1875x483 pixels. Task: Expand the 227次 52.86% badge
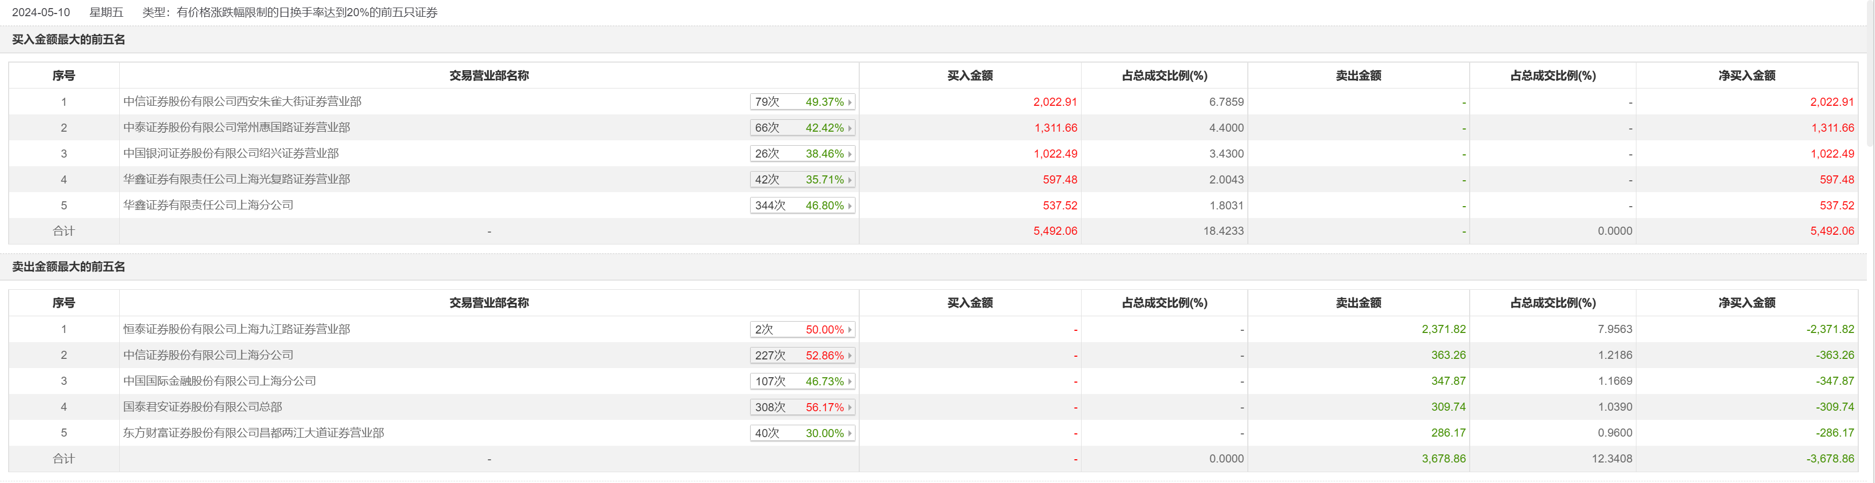[802, 356]
